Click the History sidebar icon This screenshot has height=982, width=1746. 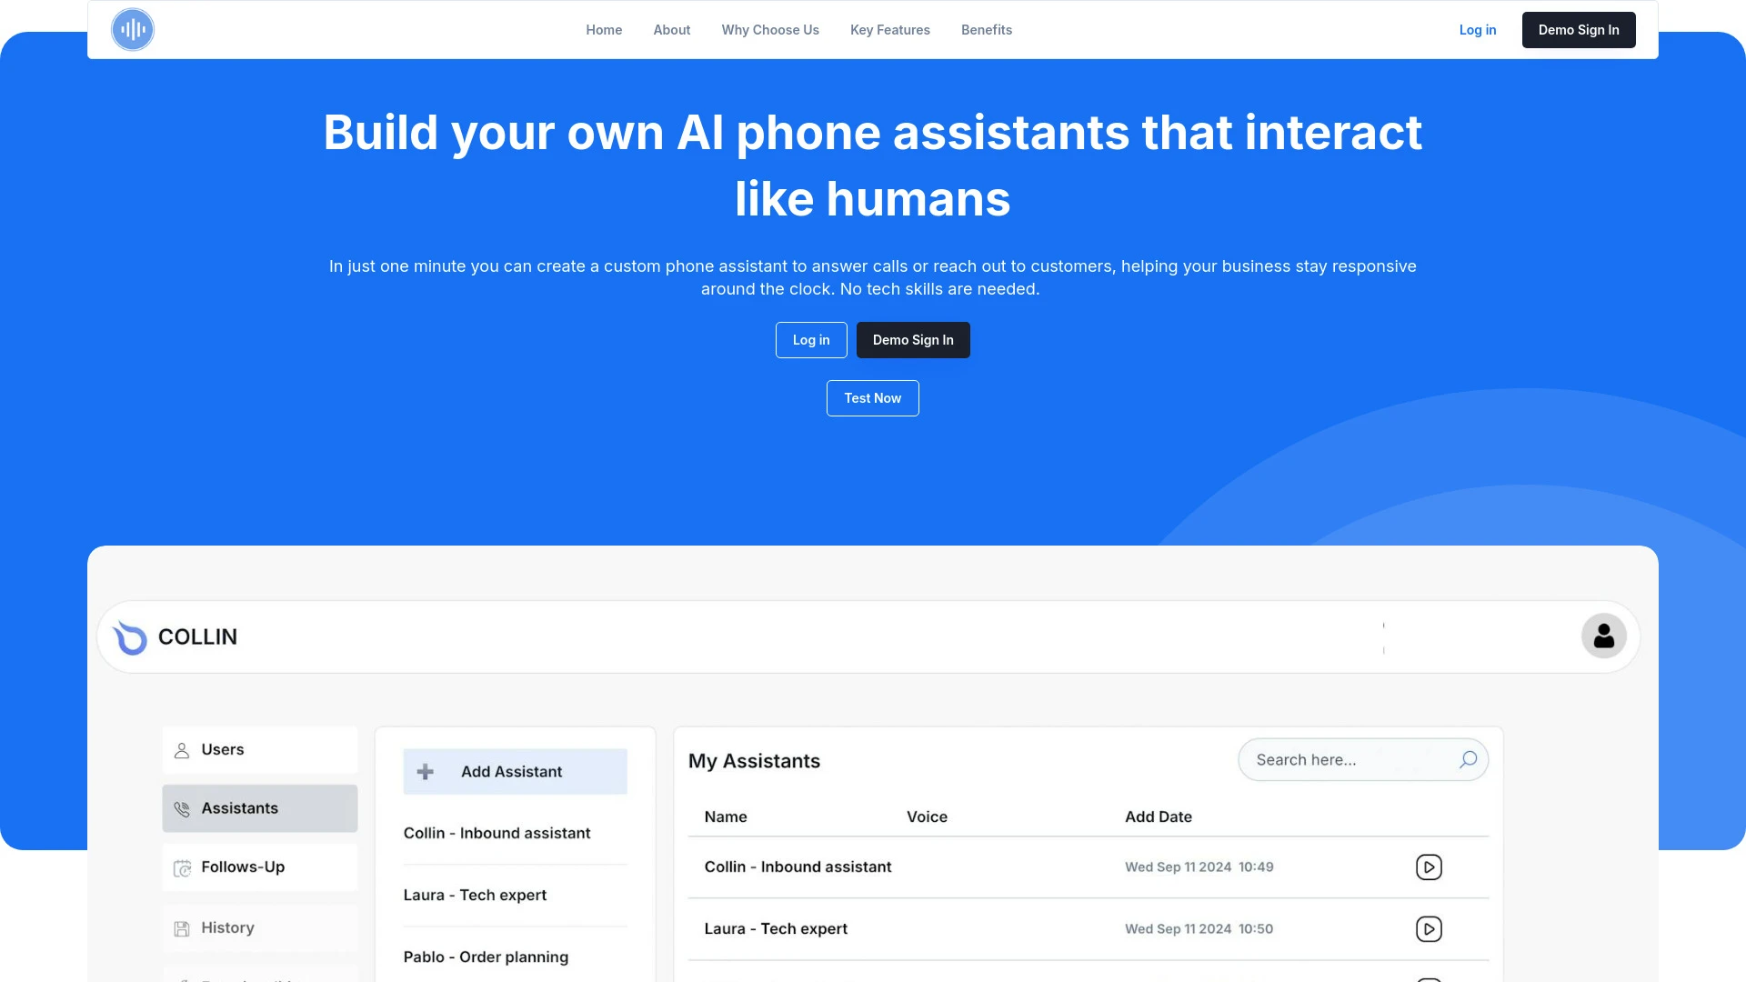pos(181,927)
